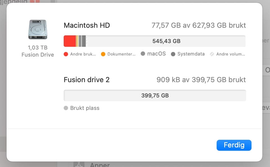Select the Macintosh HD volume title
270x167 pixels.
coord(87,25)
